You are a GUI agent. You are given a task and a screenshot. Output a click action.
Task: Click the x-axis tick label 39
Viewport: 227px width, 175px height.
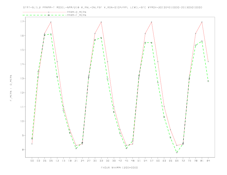114,161
